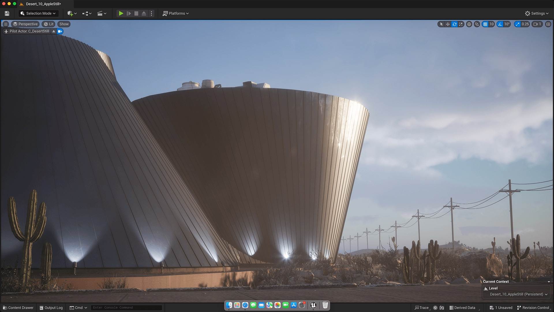Enable surface snapping in the viewport toolbar

click(x=477, y=24)
